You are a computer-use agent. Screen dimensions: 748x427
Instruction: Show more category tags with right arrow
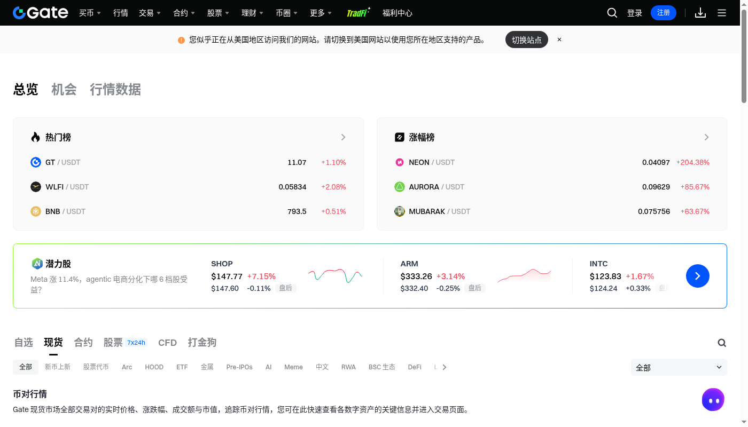click(x=444, y=367)
